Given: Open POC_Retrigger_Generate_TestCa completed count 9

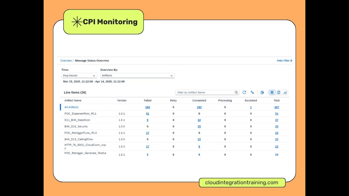Looking at the screenshot, I should 199,155.
